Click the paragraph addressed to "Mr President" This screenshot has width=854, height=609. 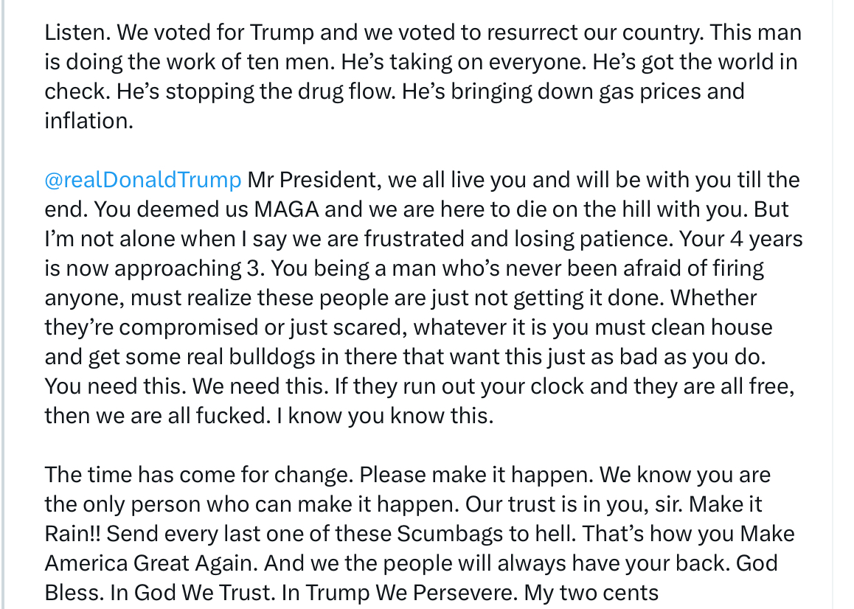pyautogui.click(x=420, y=298)
